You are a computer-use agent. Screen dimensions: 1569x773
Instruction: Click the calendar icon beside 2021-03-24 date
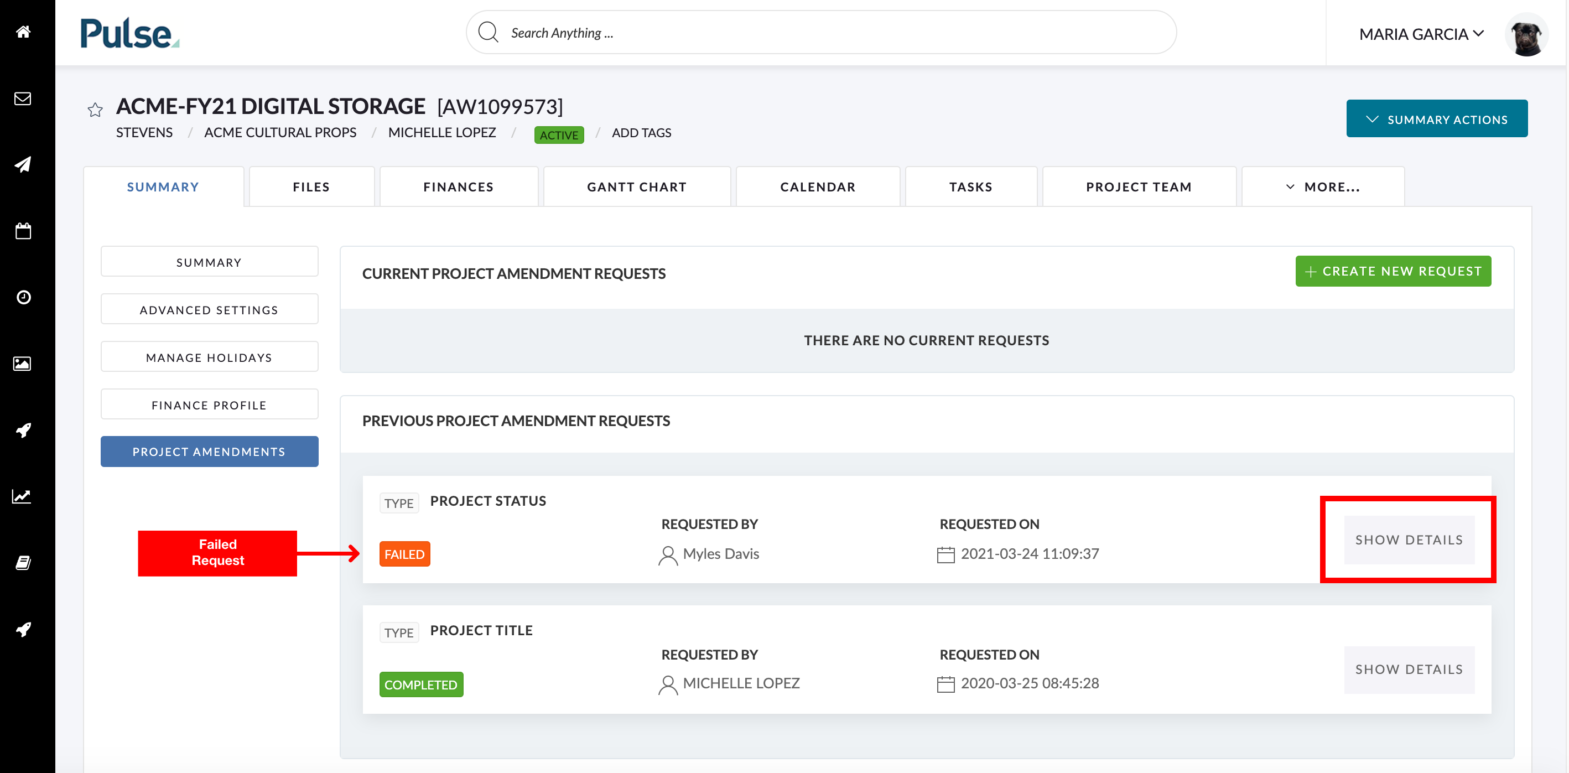pyautogui.click(x=946, y=554)
